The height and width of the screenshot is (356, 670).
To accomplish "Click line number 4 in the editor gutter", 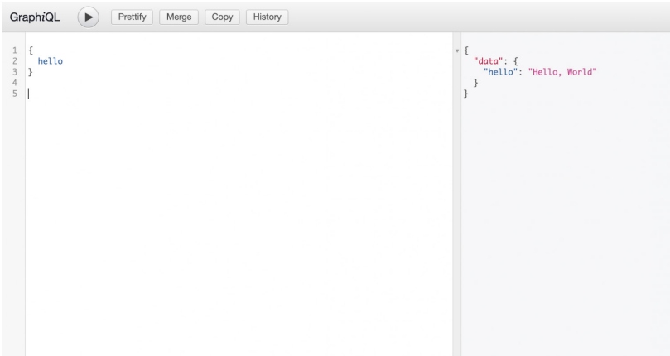I will click(15, 83).
